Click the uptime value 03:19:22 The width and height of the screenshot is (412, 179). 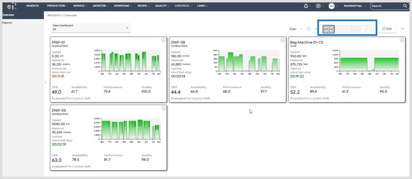297,76
